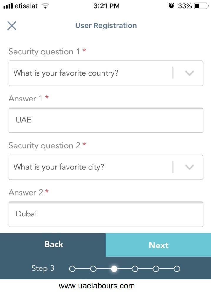
Task: Open the favorite country question dropdown
Action: click(x=106, y=73)
